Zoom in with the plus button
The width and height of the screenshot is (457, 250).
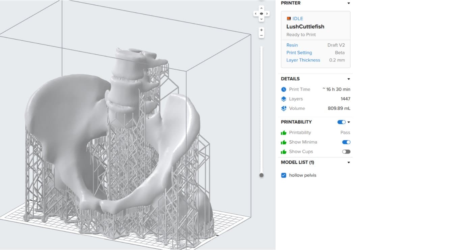point(261,30)
